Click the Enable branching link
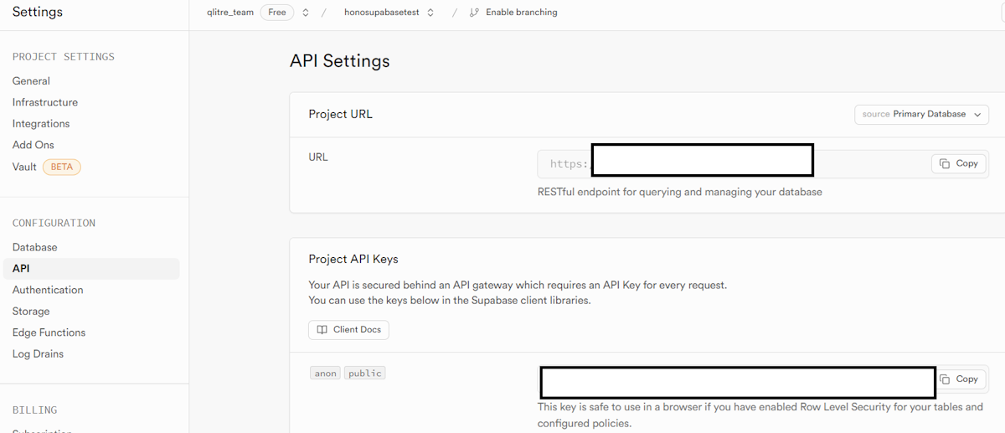 coord(521,13)
